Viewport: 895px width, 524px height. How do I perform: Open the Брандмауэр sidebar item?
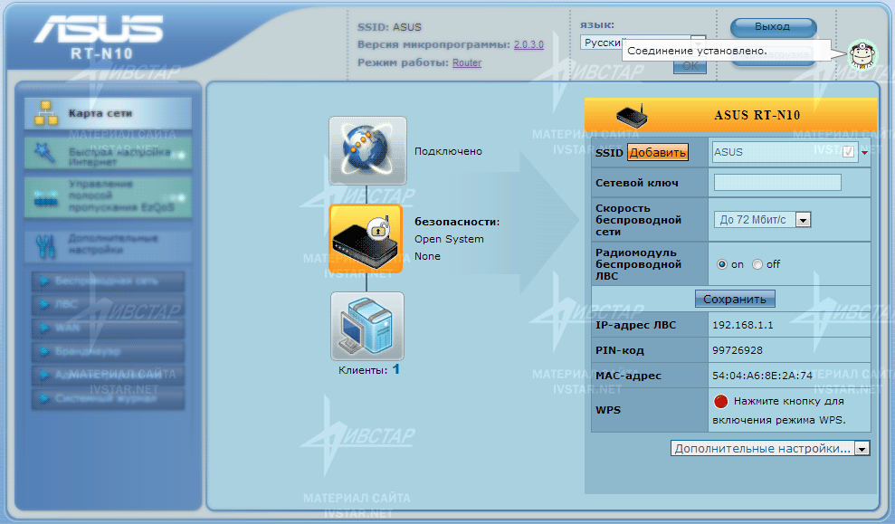click(108, 351)
